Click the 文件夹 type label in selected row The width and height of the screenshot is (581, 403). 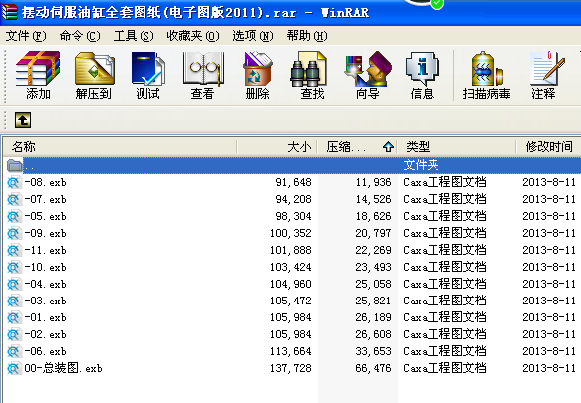tap(421, 165)
